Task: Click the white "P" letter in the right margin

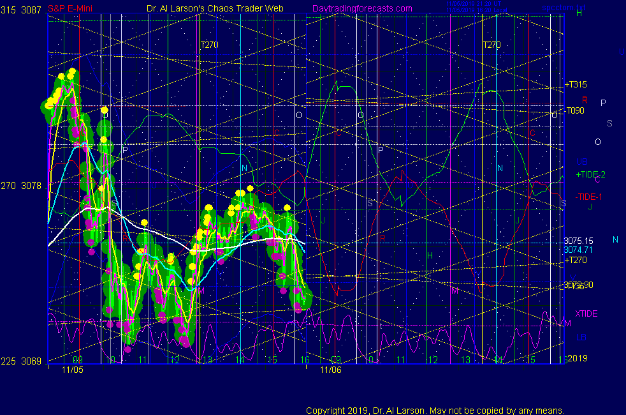Action: (x=603, y=103)
